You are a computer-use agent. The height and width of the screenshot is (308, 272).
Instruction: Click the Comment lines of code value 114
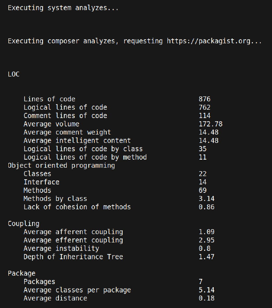tap(205, 116)
